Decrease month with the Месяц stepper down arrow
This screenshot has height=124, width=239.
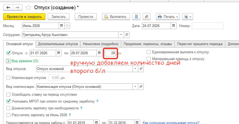pos(67,27)
